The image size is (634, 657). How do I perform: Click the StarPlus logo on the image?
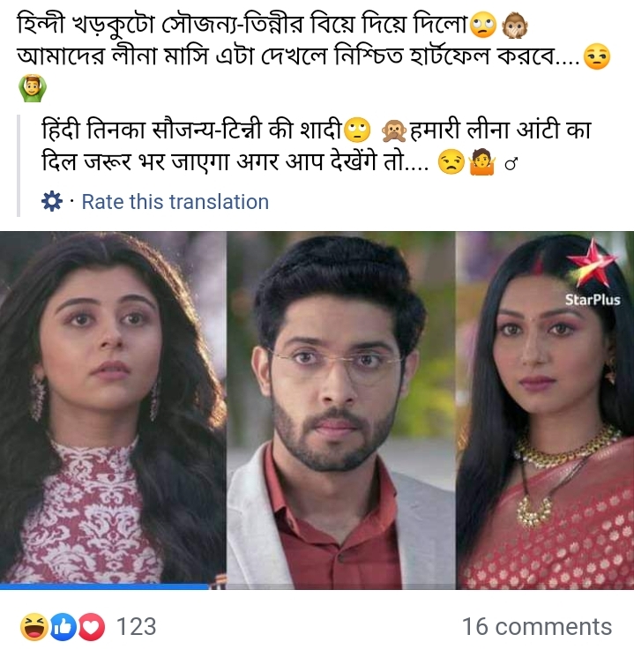(x=592, y=273)
